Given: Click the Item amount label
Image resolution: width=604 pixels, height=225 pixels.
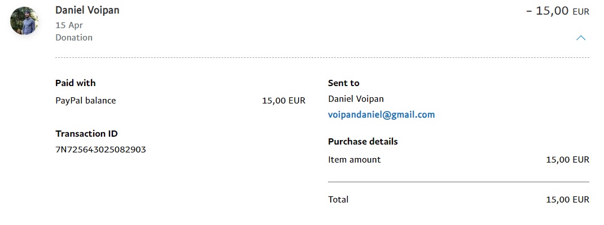Looking at the screenshot, I should [354, 160].
